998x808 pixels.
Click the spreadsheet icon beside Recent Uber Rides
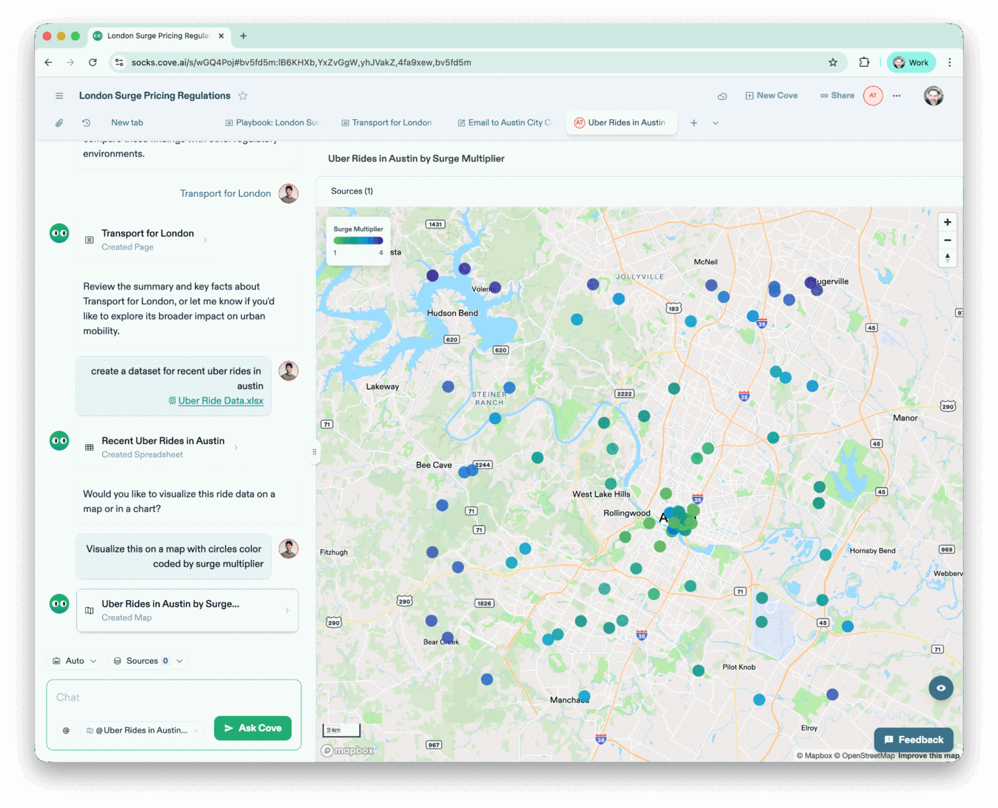(89, 448)
